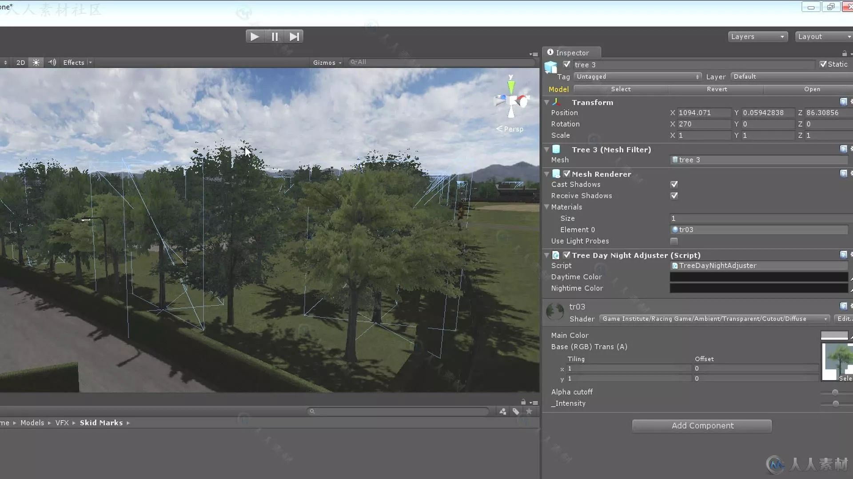This screenshot has width=853, height=479.
Task: Toggle the Cast Shadows checkbox
Action: [674, 185]
